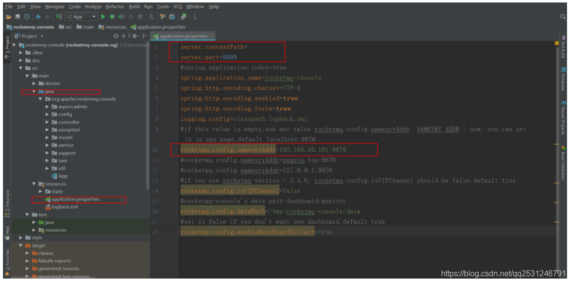Click Collapse All icon in Project panel
Image resolution: width=570 pixels, height=283 pixels.
pyautogui.click(x=123, y=36)
